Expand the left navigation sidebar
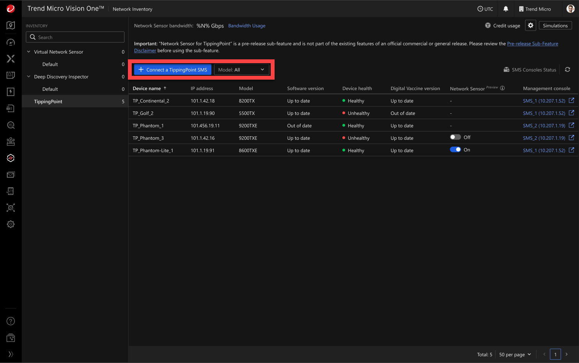This screenshot has height=363, width=579. coord(11,354)
